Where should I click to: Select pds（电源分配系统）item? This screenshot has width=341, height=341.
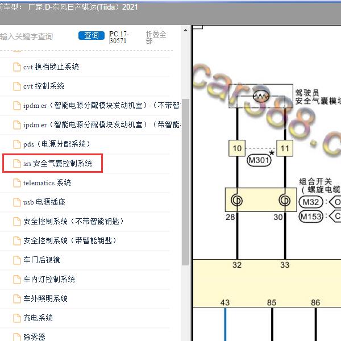click(x=56, y=144)
